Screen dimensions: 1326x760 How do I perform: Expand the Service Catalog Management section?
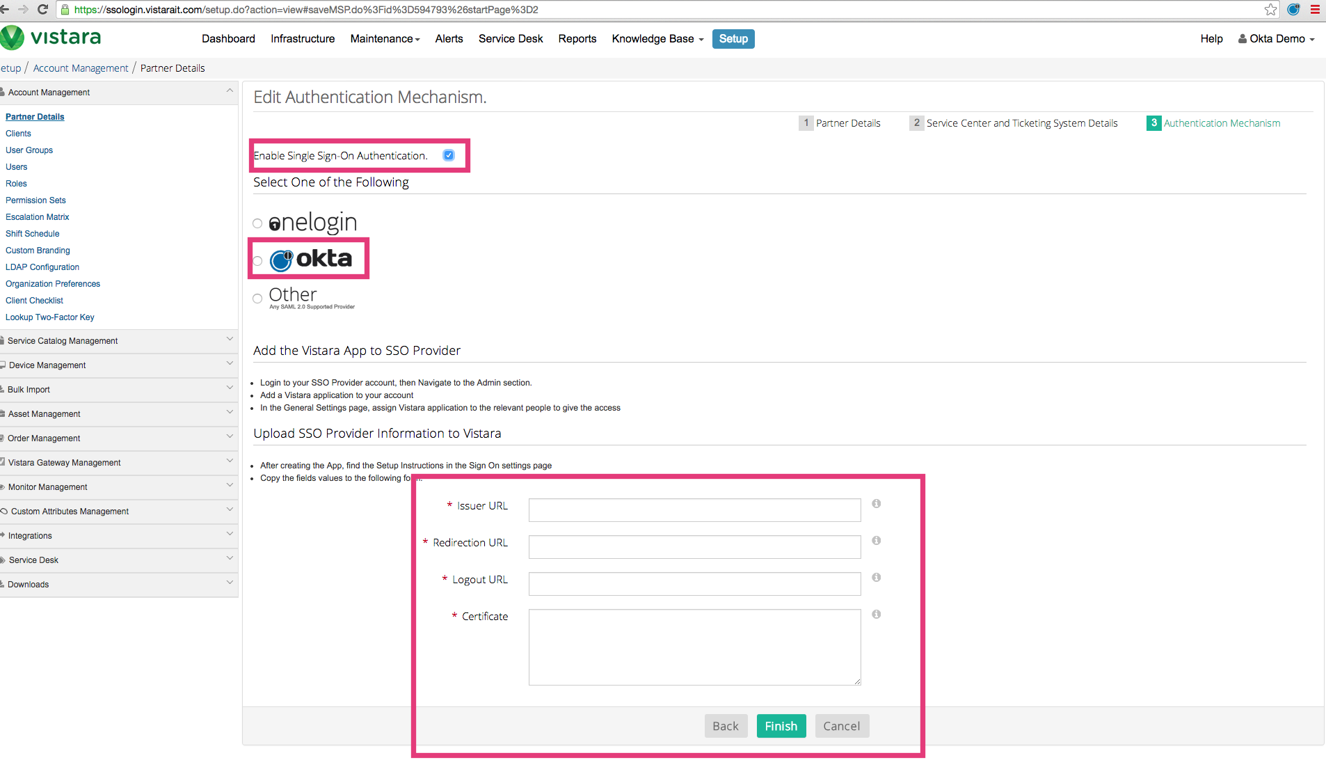pos(118,341)
